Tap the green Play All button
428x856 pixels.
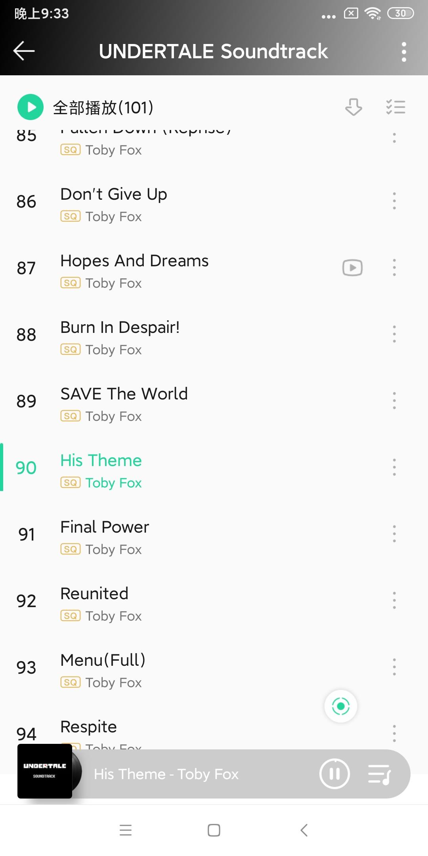31,107
